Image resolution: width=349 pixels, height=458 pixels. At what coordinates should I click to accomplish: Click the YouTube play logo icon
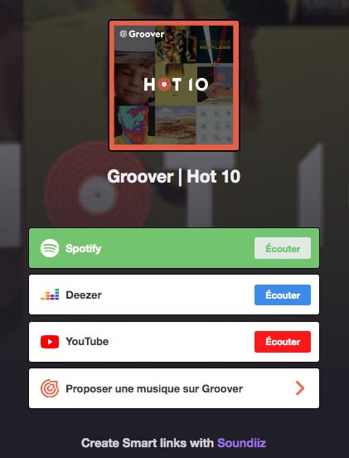point(50,342)
